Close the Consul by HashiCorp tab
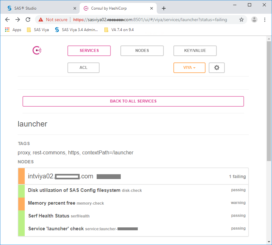Image resolution: width=272 pixels, height=245 pixels. click(152, 8)
